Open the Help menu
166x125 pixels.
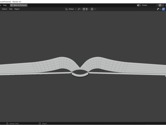point(5,5)
